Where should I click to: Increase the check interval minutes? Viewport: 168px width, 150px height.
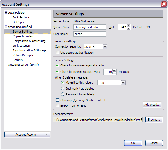[114, 70]
